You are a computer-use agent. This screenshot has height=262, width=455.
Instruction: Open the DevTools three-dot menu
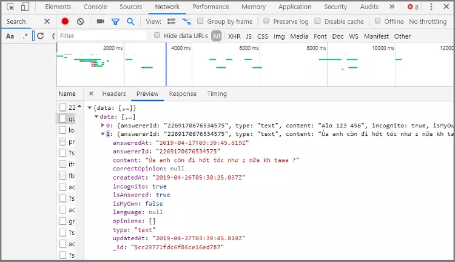(431, 7)
